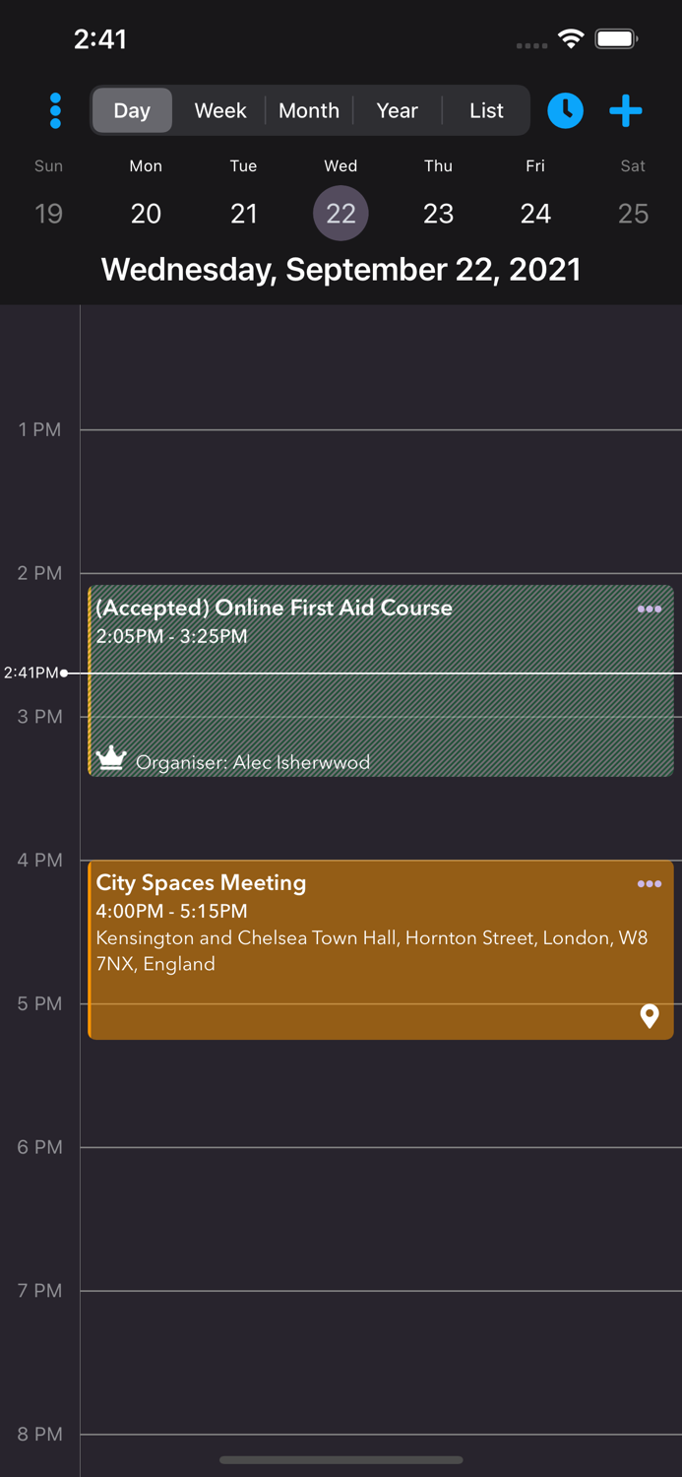This screenshot has width=682, height=1477.
Task: Tap the location pin on City Spaces Meeting
Action: (x=649, y=1017)
